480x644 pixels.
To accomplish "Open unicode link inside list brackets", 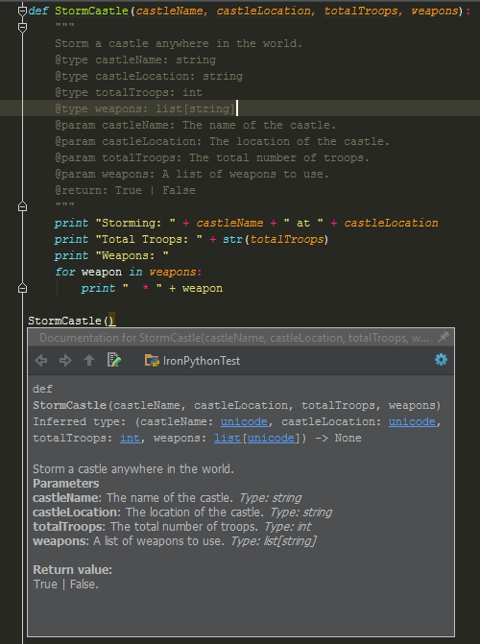I will tap(272, 439).
